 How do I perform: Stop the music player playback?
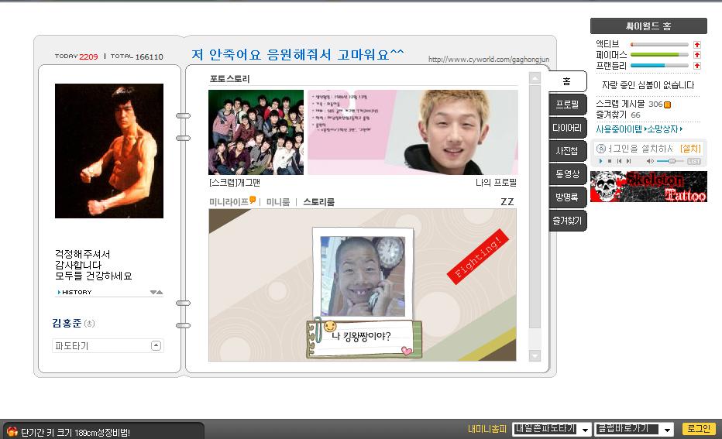609,161
